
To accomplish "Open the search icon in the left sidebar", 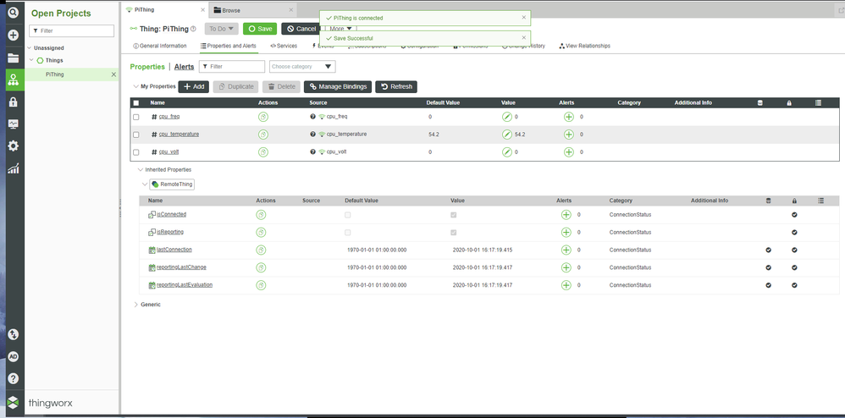I will 14,12.
